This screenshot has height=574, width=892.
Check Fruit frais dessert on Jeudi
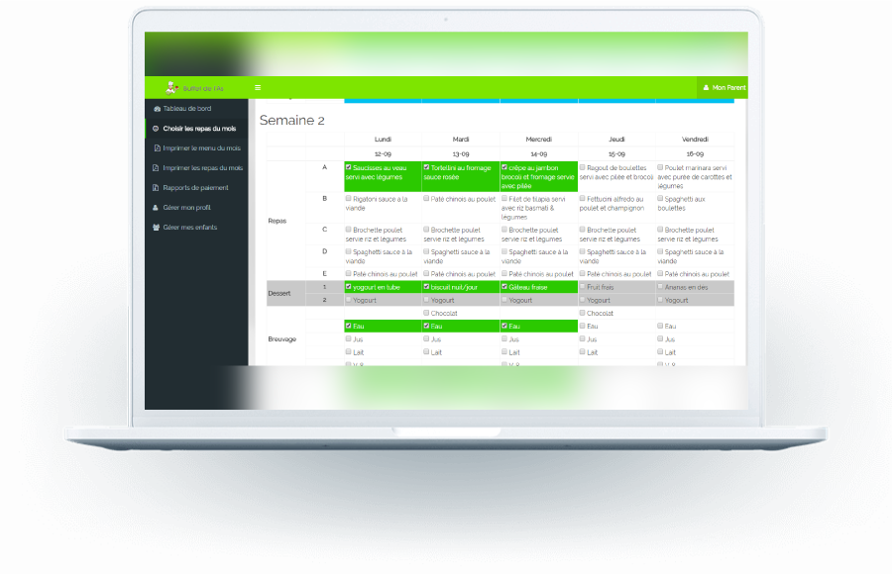(x=583, y=287)
